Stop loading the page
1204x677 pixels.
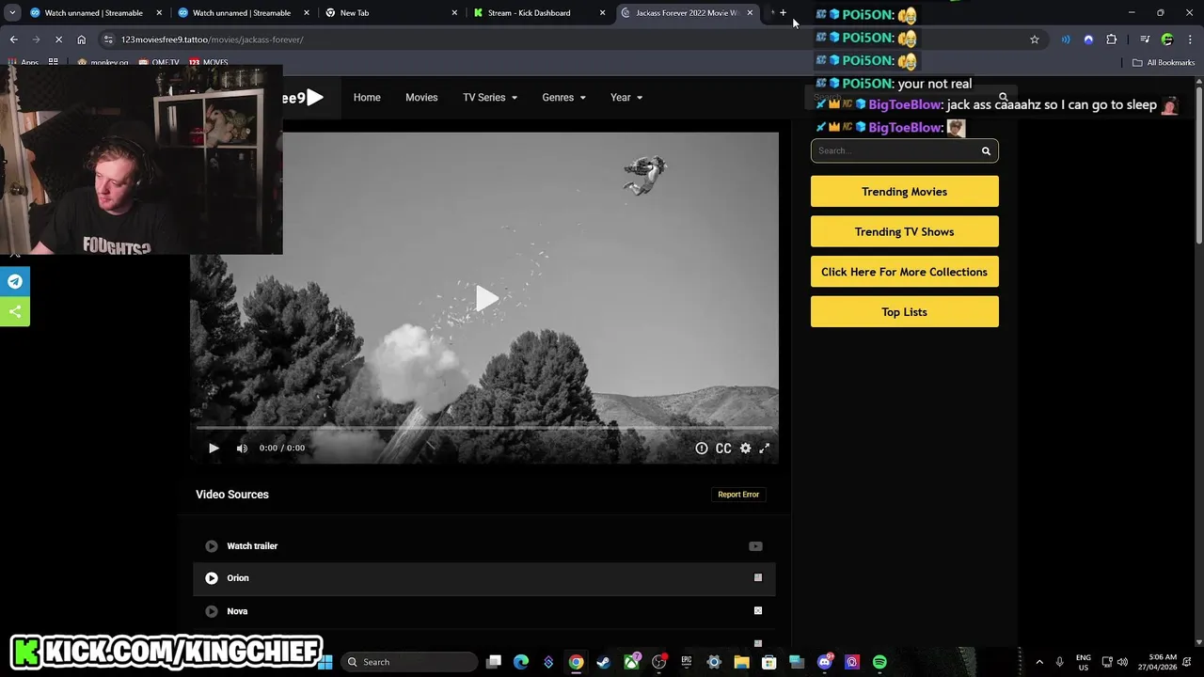click(x=58, y=39)
